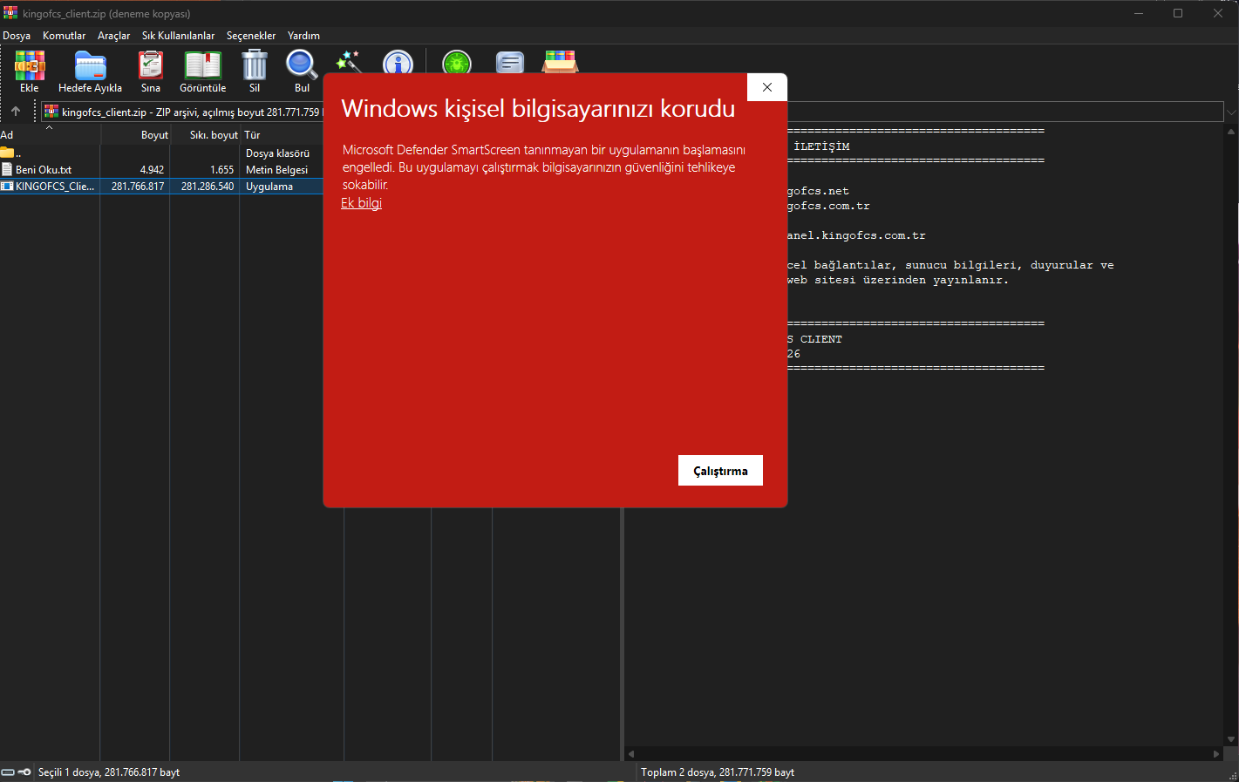Select the KINGOFCS_Clie... file name
This screenshot has height=782, width=1239.
click(x=55, y=187)
